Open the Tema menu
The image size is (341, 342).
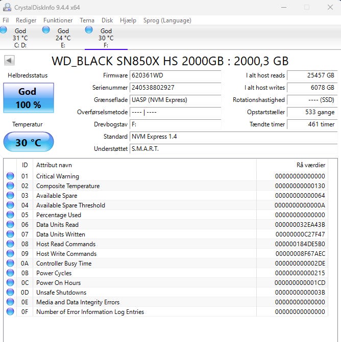87,20
